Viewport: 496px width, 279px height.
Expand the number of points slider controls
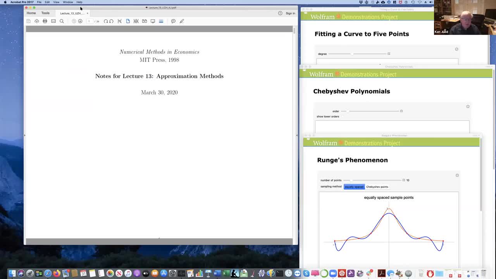pyautogui.click(x=404, y=180)
